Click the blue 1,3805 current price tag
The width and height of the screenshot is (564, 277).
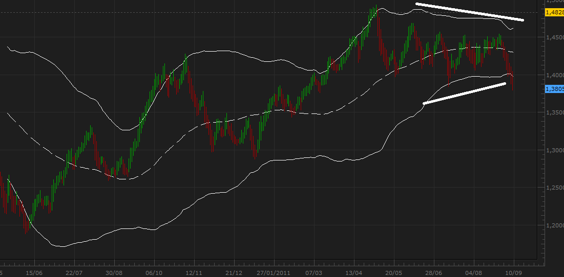pos(555,88)
